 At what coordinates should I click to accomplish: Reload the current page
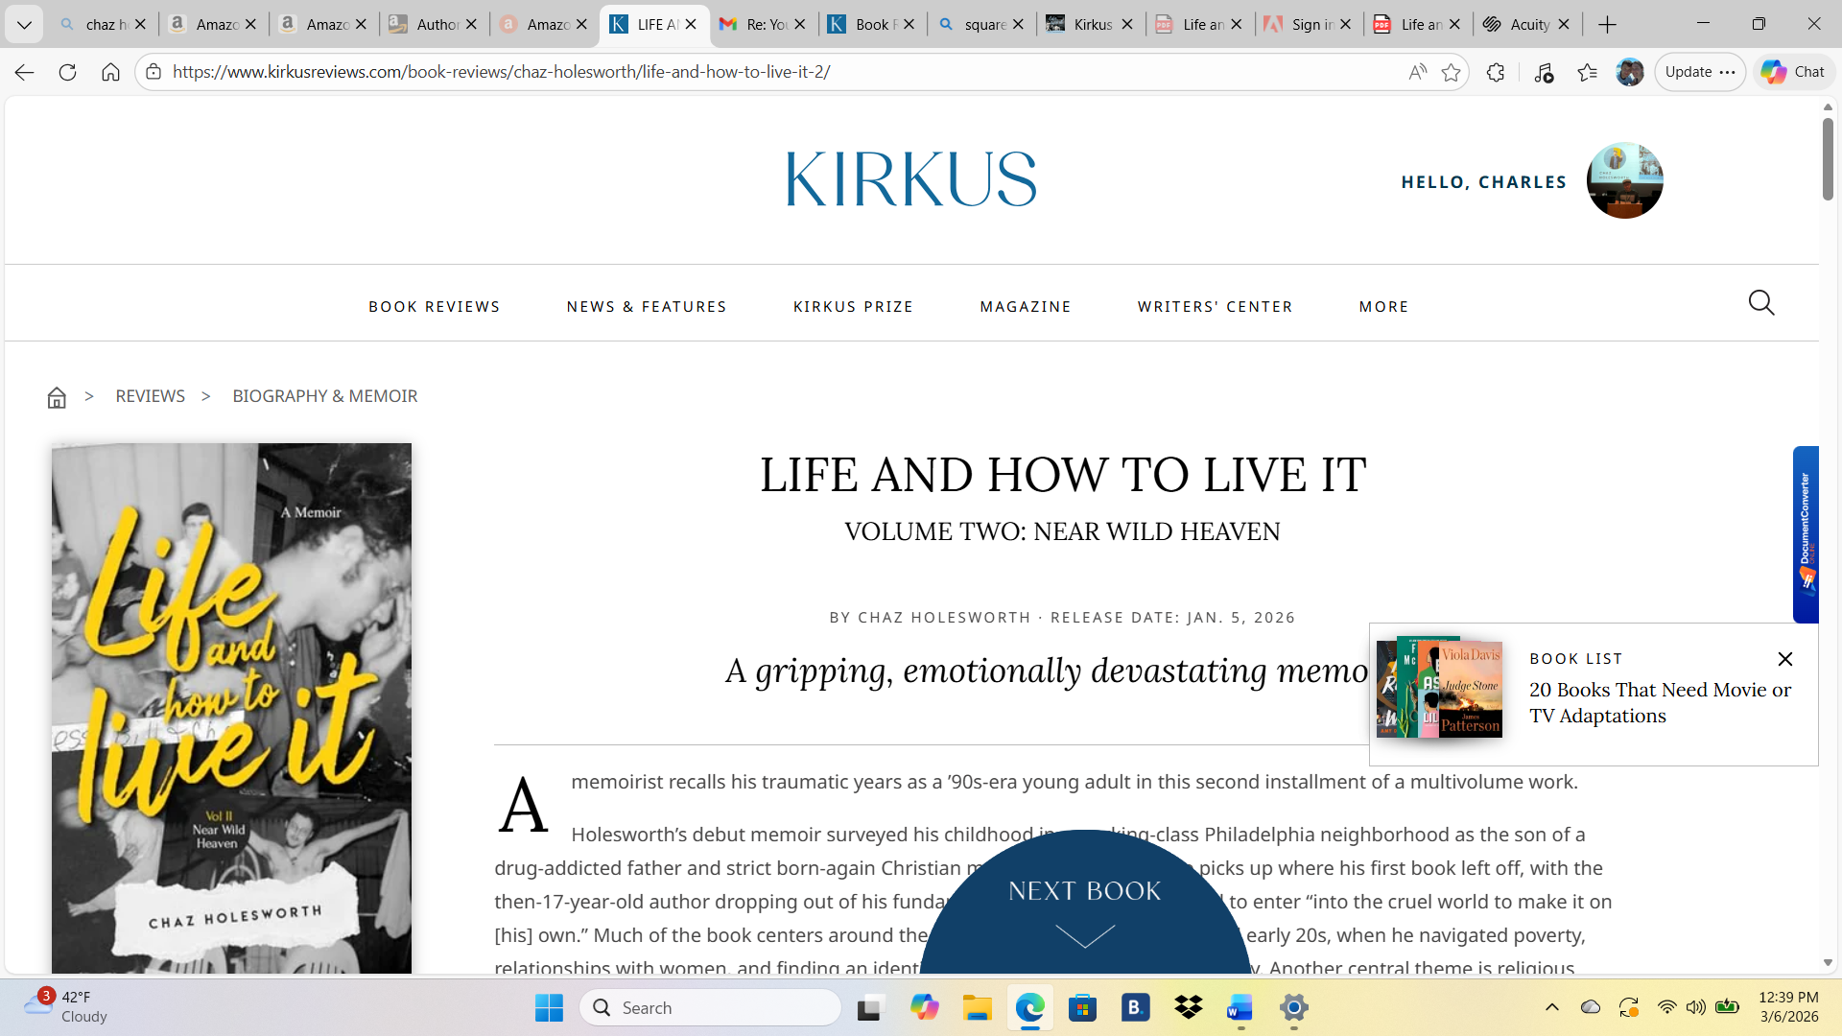[67, 72]
